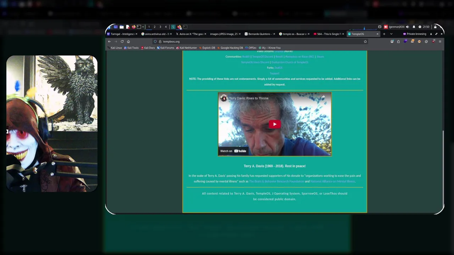Reload the templeos.org page

[x=122, y=41]
